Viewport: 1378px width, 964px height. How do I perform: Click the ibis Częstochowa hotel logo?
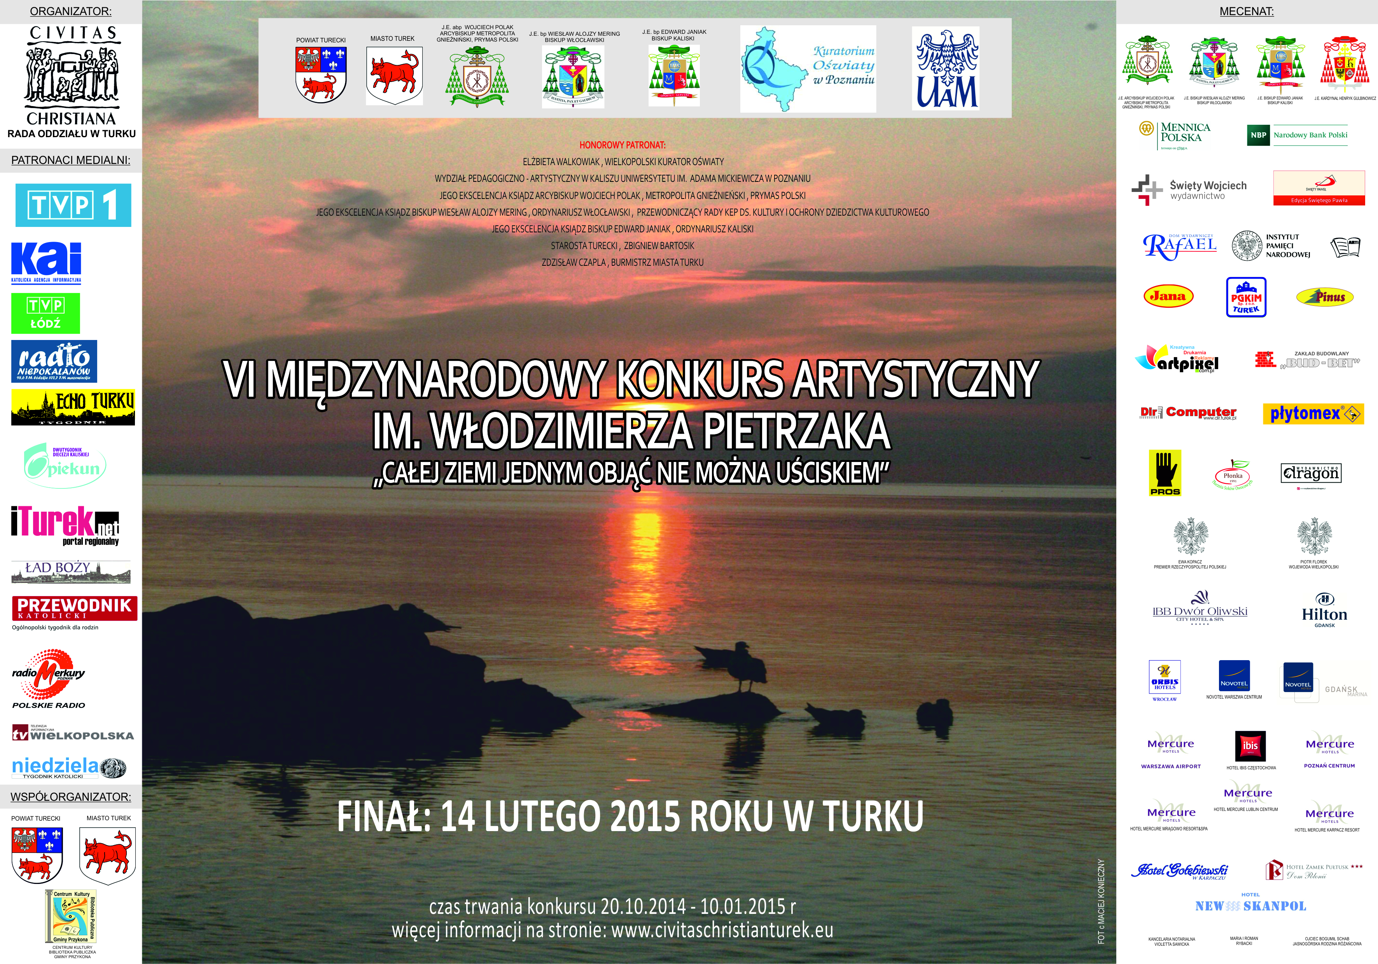[1250, 746]
